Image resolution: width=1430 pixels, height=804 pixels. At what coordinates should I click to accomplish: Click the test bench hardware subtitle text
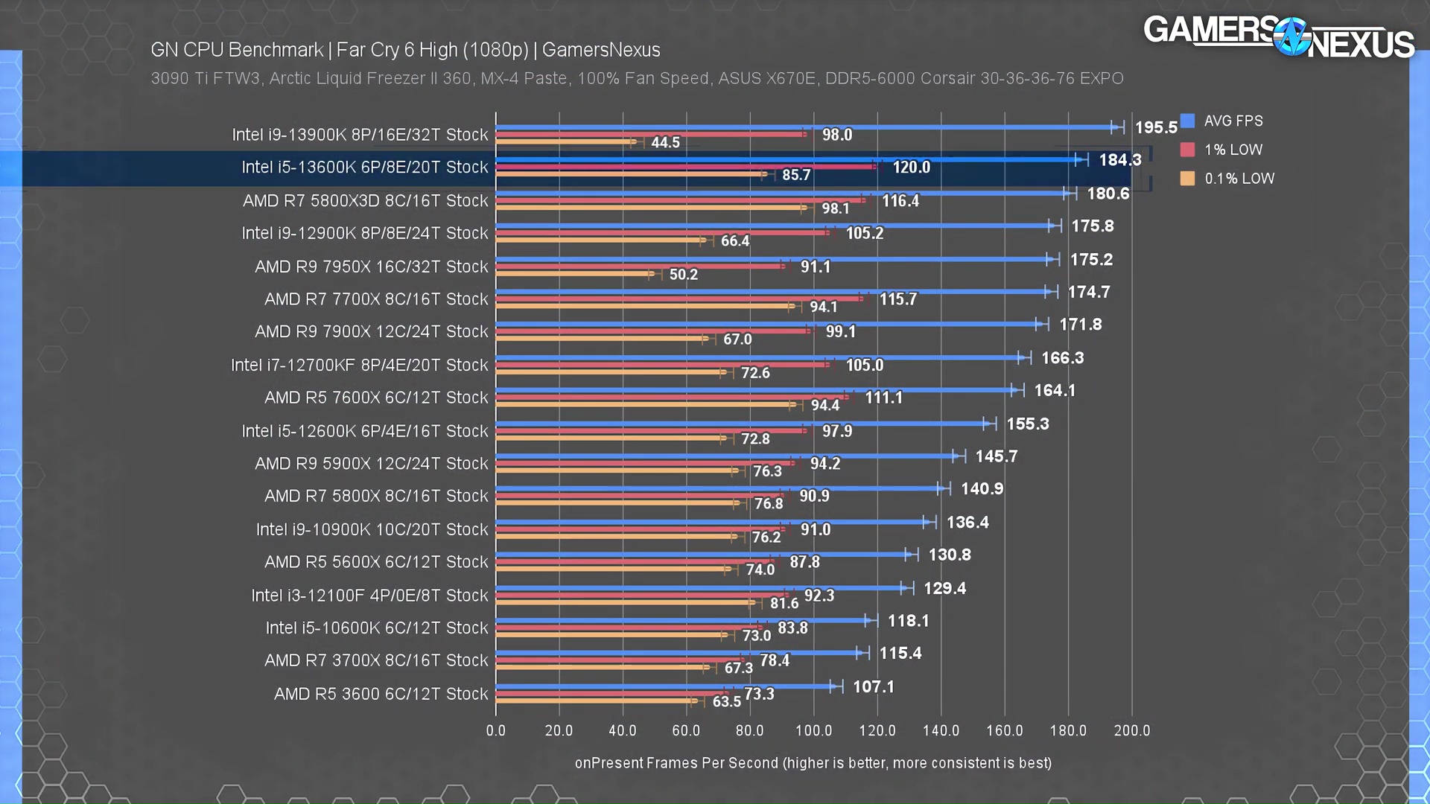click(x=637, y=78)
